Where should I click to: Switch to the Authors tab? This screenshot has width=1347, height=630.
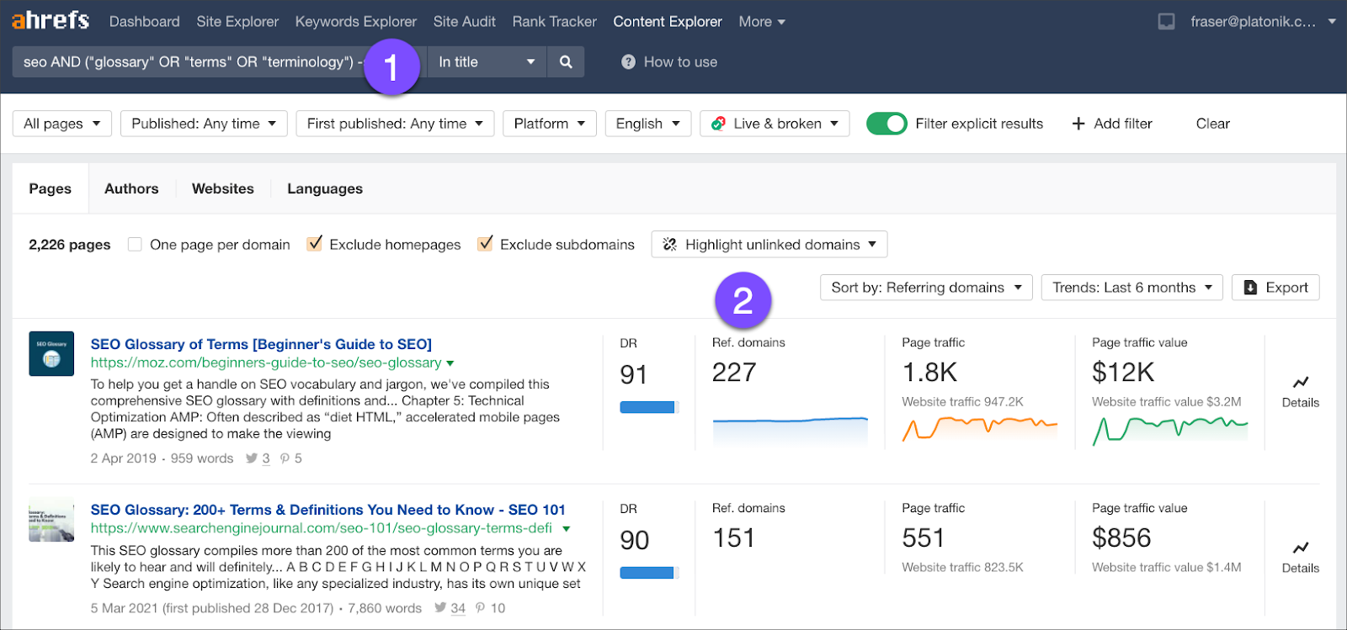[x=131, y=188]
